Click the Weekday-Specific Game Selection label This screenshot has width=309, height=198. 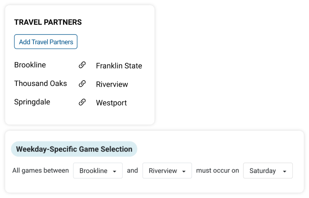click(74, 149)
